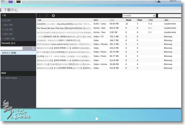The height and width of the screenshot is (125, 185).
Task: Sort by the Peer column header
Action: [142, 20]
